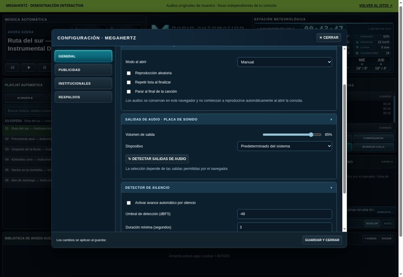This screenshot has height=277, width=403.
Task: Open the INSTITUCIONALES tab
Action: coord(83,83)
